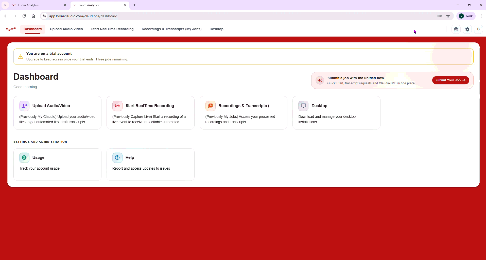Close the active Loom Analytics tab

(x=125, y=5)
